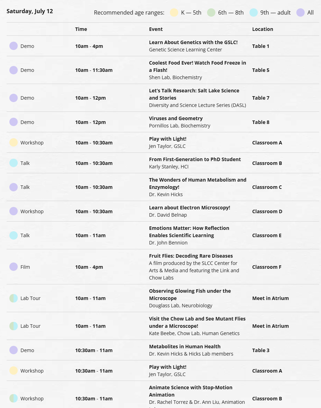Viewport: 321px width, 408px height.
Task: Click the Time column header
Action: [81, 29]
